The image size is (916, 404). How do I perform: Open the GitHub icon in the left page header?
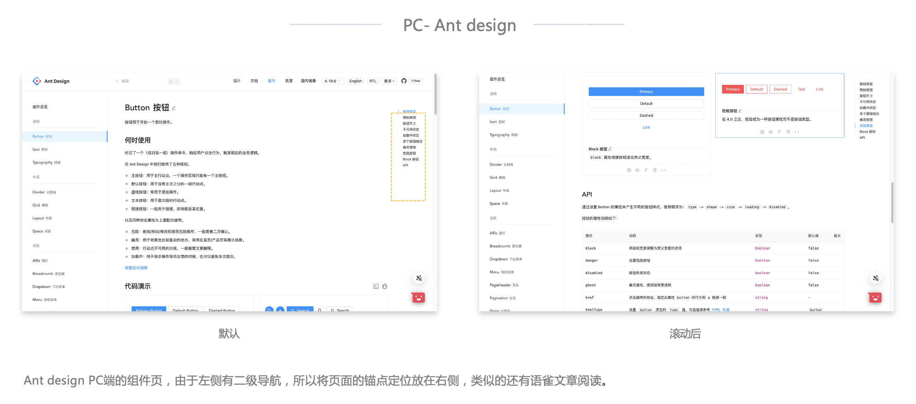pos(404,81)
